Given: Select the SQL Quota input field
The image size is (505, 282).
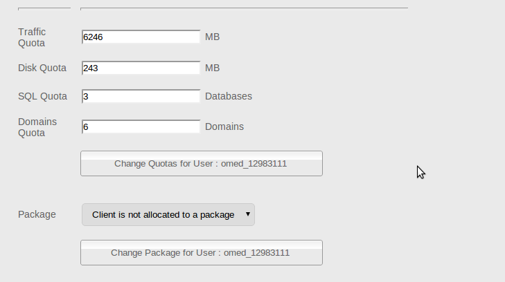Looking at the screenshot, I should pos(141,96).
